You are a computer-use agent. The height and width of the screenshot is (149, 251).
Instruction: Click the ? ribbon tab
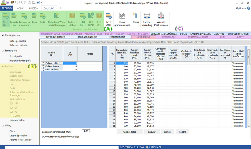point(60,8)
